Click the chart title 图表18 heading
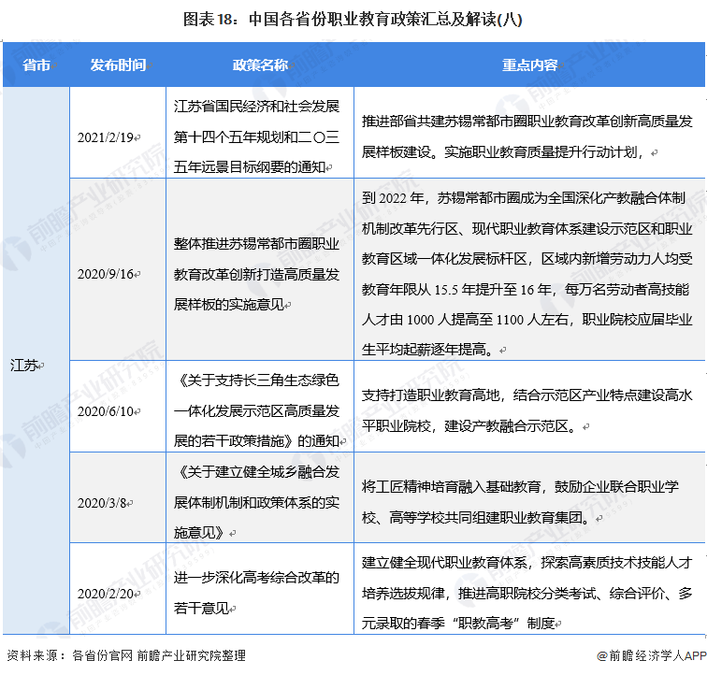This screenshot has height=675, width=707. (353, 18)
